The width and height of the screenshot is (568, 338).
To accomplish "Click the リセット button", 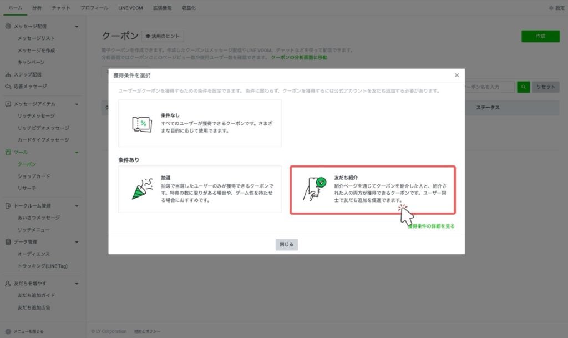I will (546, 87).
